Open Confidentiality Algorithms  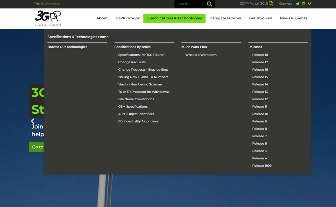[138, 121]
